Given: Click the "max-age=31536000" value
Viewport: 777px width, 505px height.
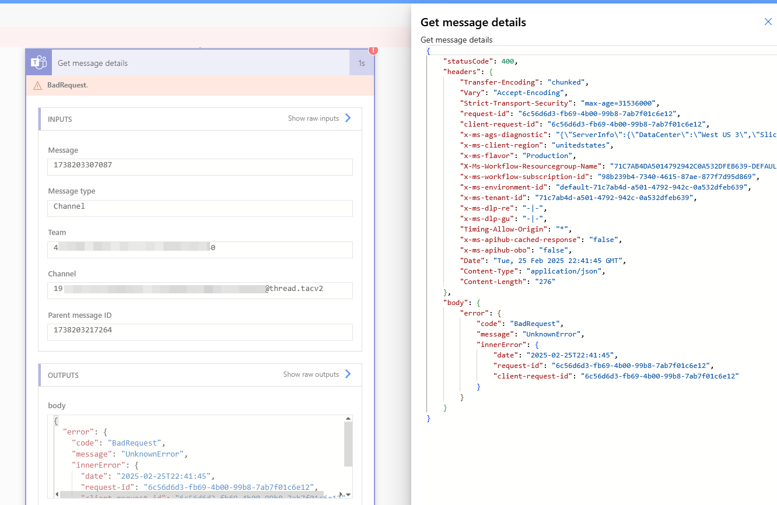Looking at the screenshot, I should 619,103.
